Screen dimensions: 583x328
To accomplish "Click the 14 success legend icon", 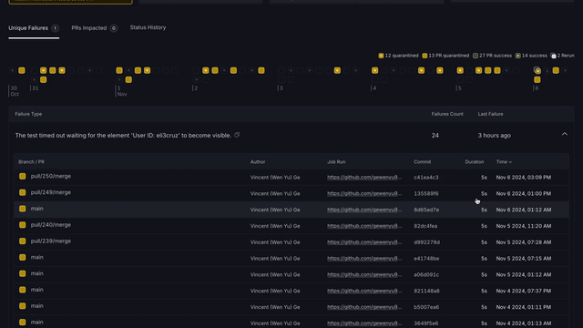I will pos(518,56).
